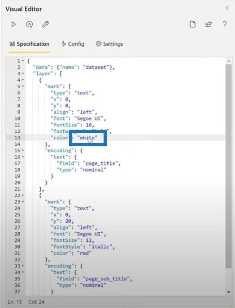Image resolution: width=235 pixels, height=308 pixels.
Task: Click the "Visual Editor" title text
Action: [24, 9]
